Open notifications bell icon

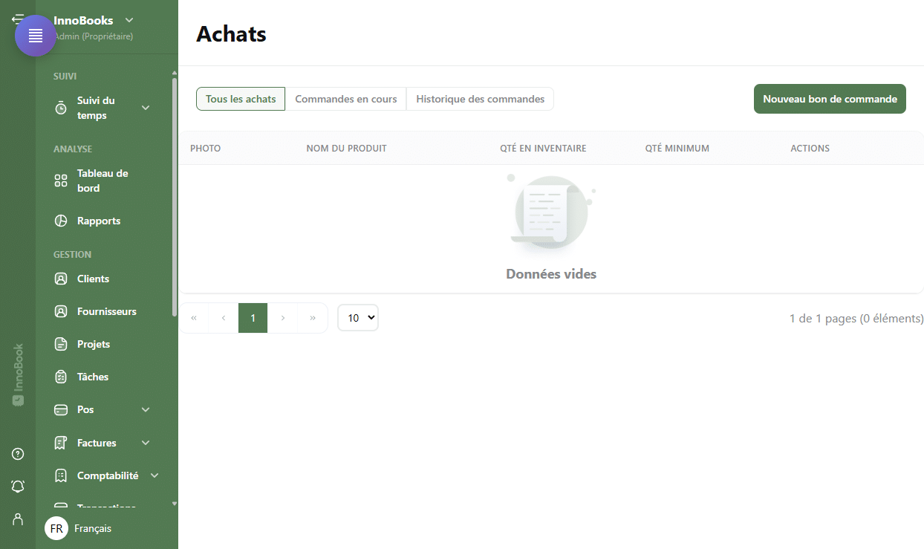click(18, 486)
